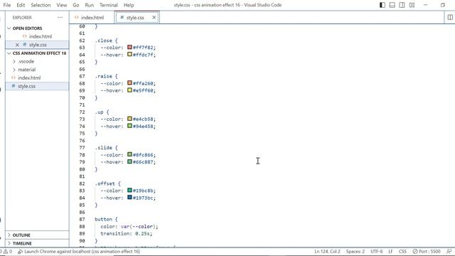The width and height of the screenshot is (455, 256).
Task: Open the Run menu
Action: pos(90,5)
